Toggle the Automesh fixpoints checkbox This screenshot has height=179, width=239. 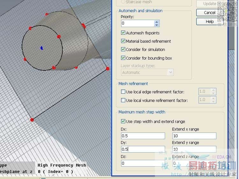123,32
